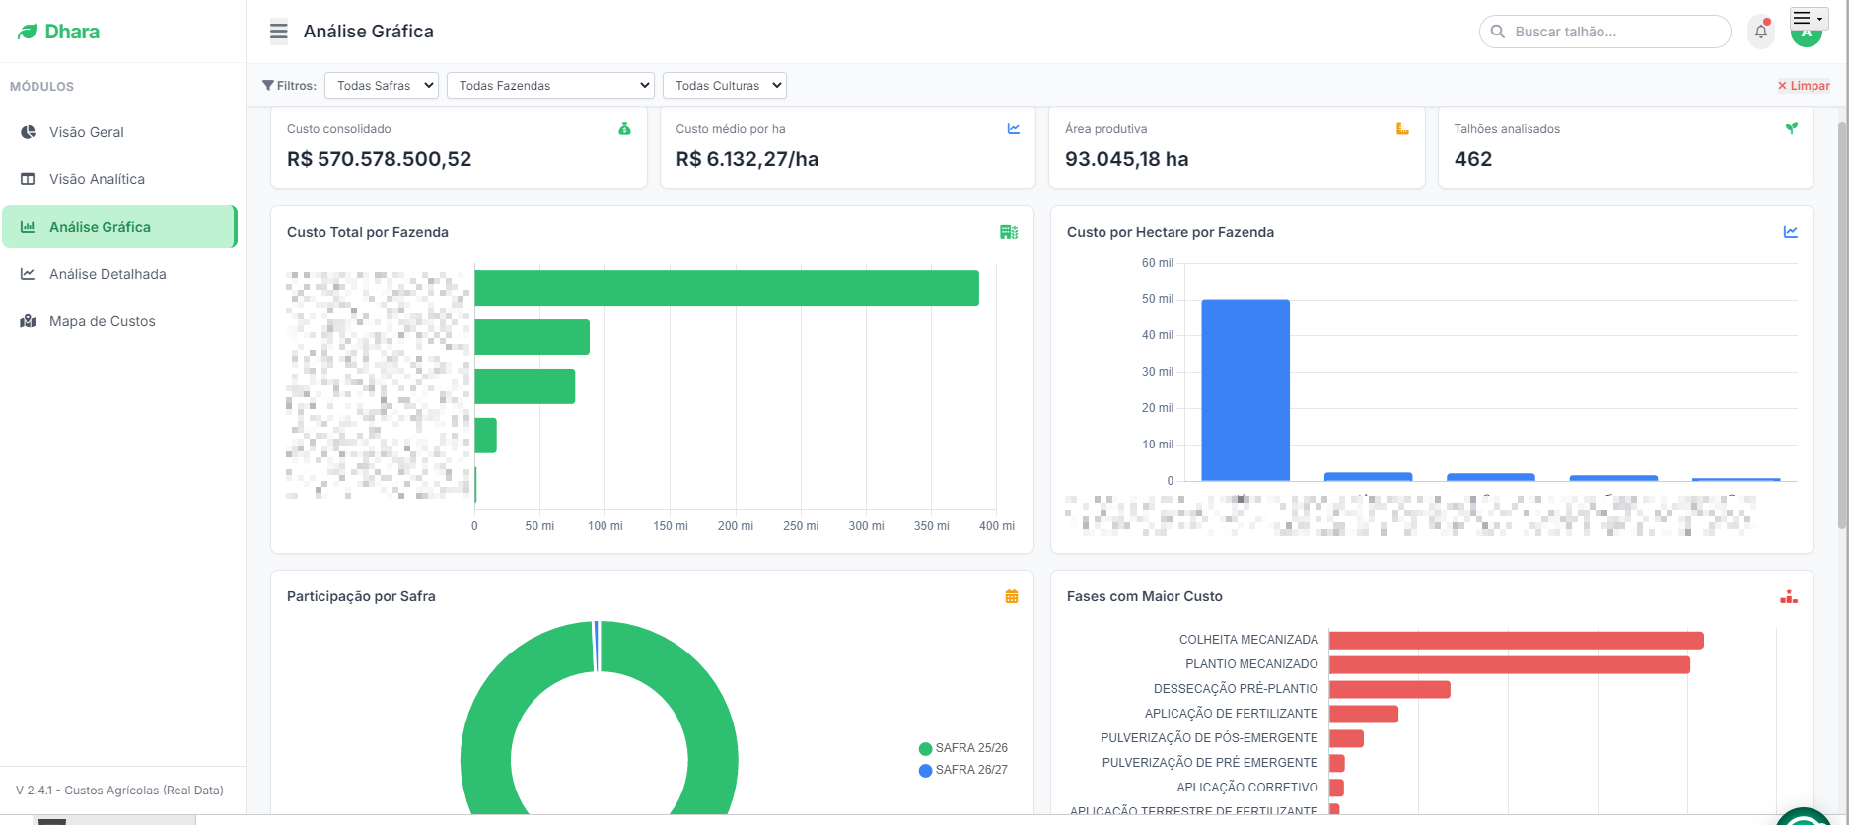Click the COLHEITA MECANIZADA red bar

coord(1517,641)
